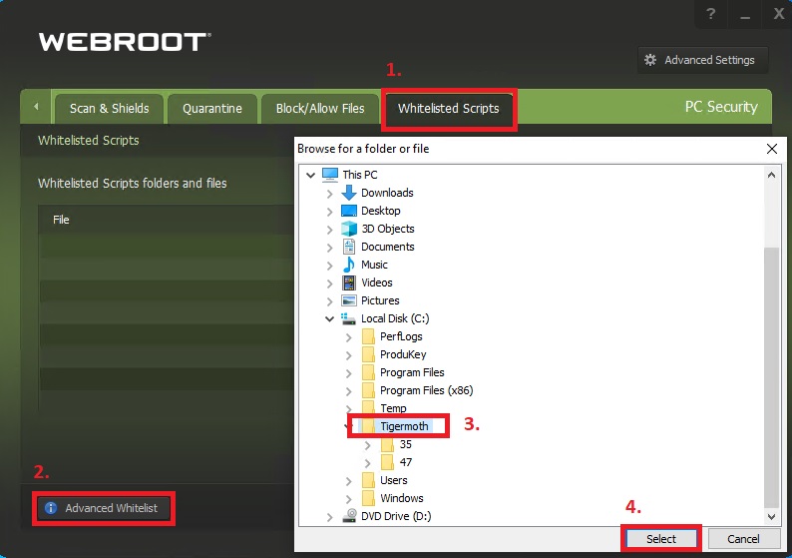Select the Temp folder
Viewport: 792px width, 558px height.
393,408
